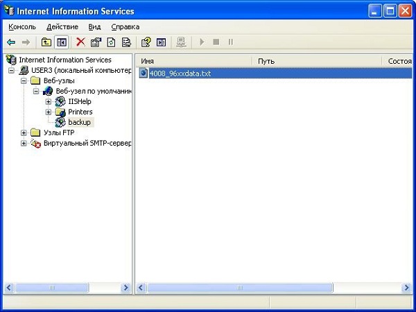Image resolution: width=416 pixels, height=312 pixels.
Task: Expand the Узлы FTP node
Action: click(24, 132)
